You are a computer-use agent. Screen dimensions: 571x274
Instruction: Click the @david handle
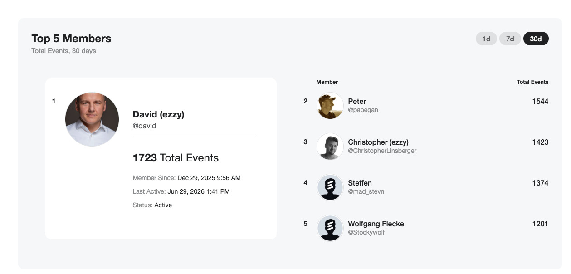[144, 126]
